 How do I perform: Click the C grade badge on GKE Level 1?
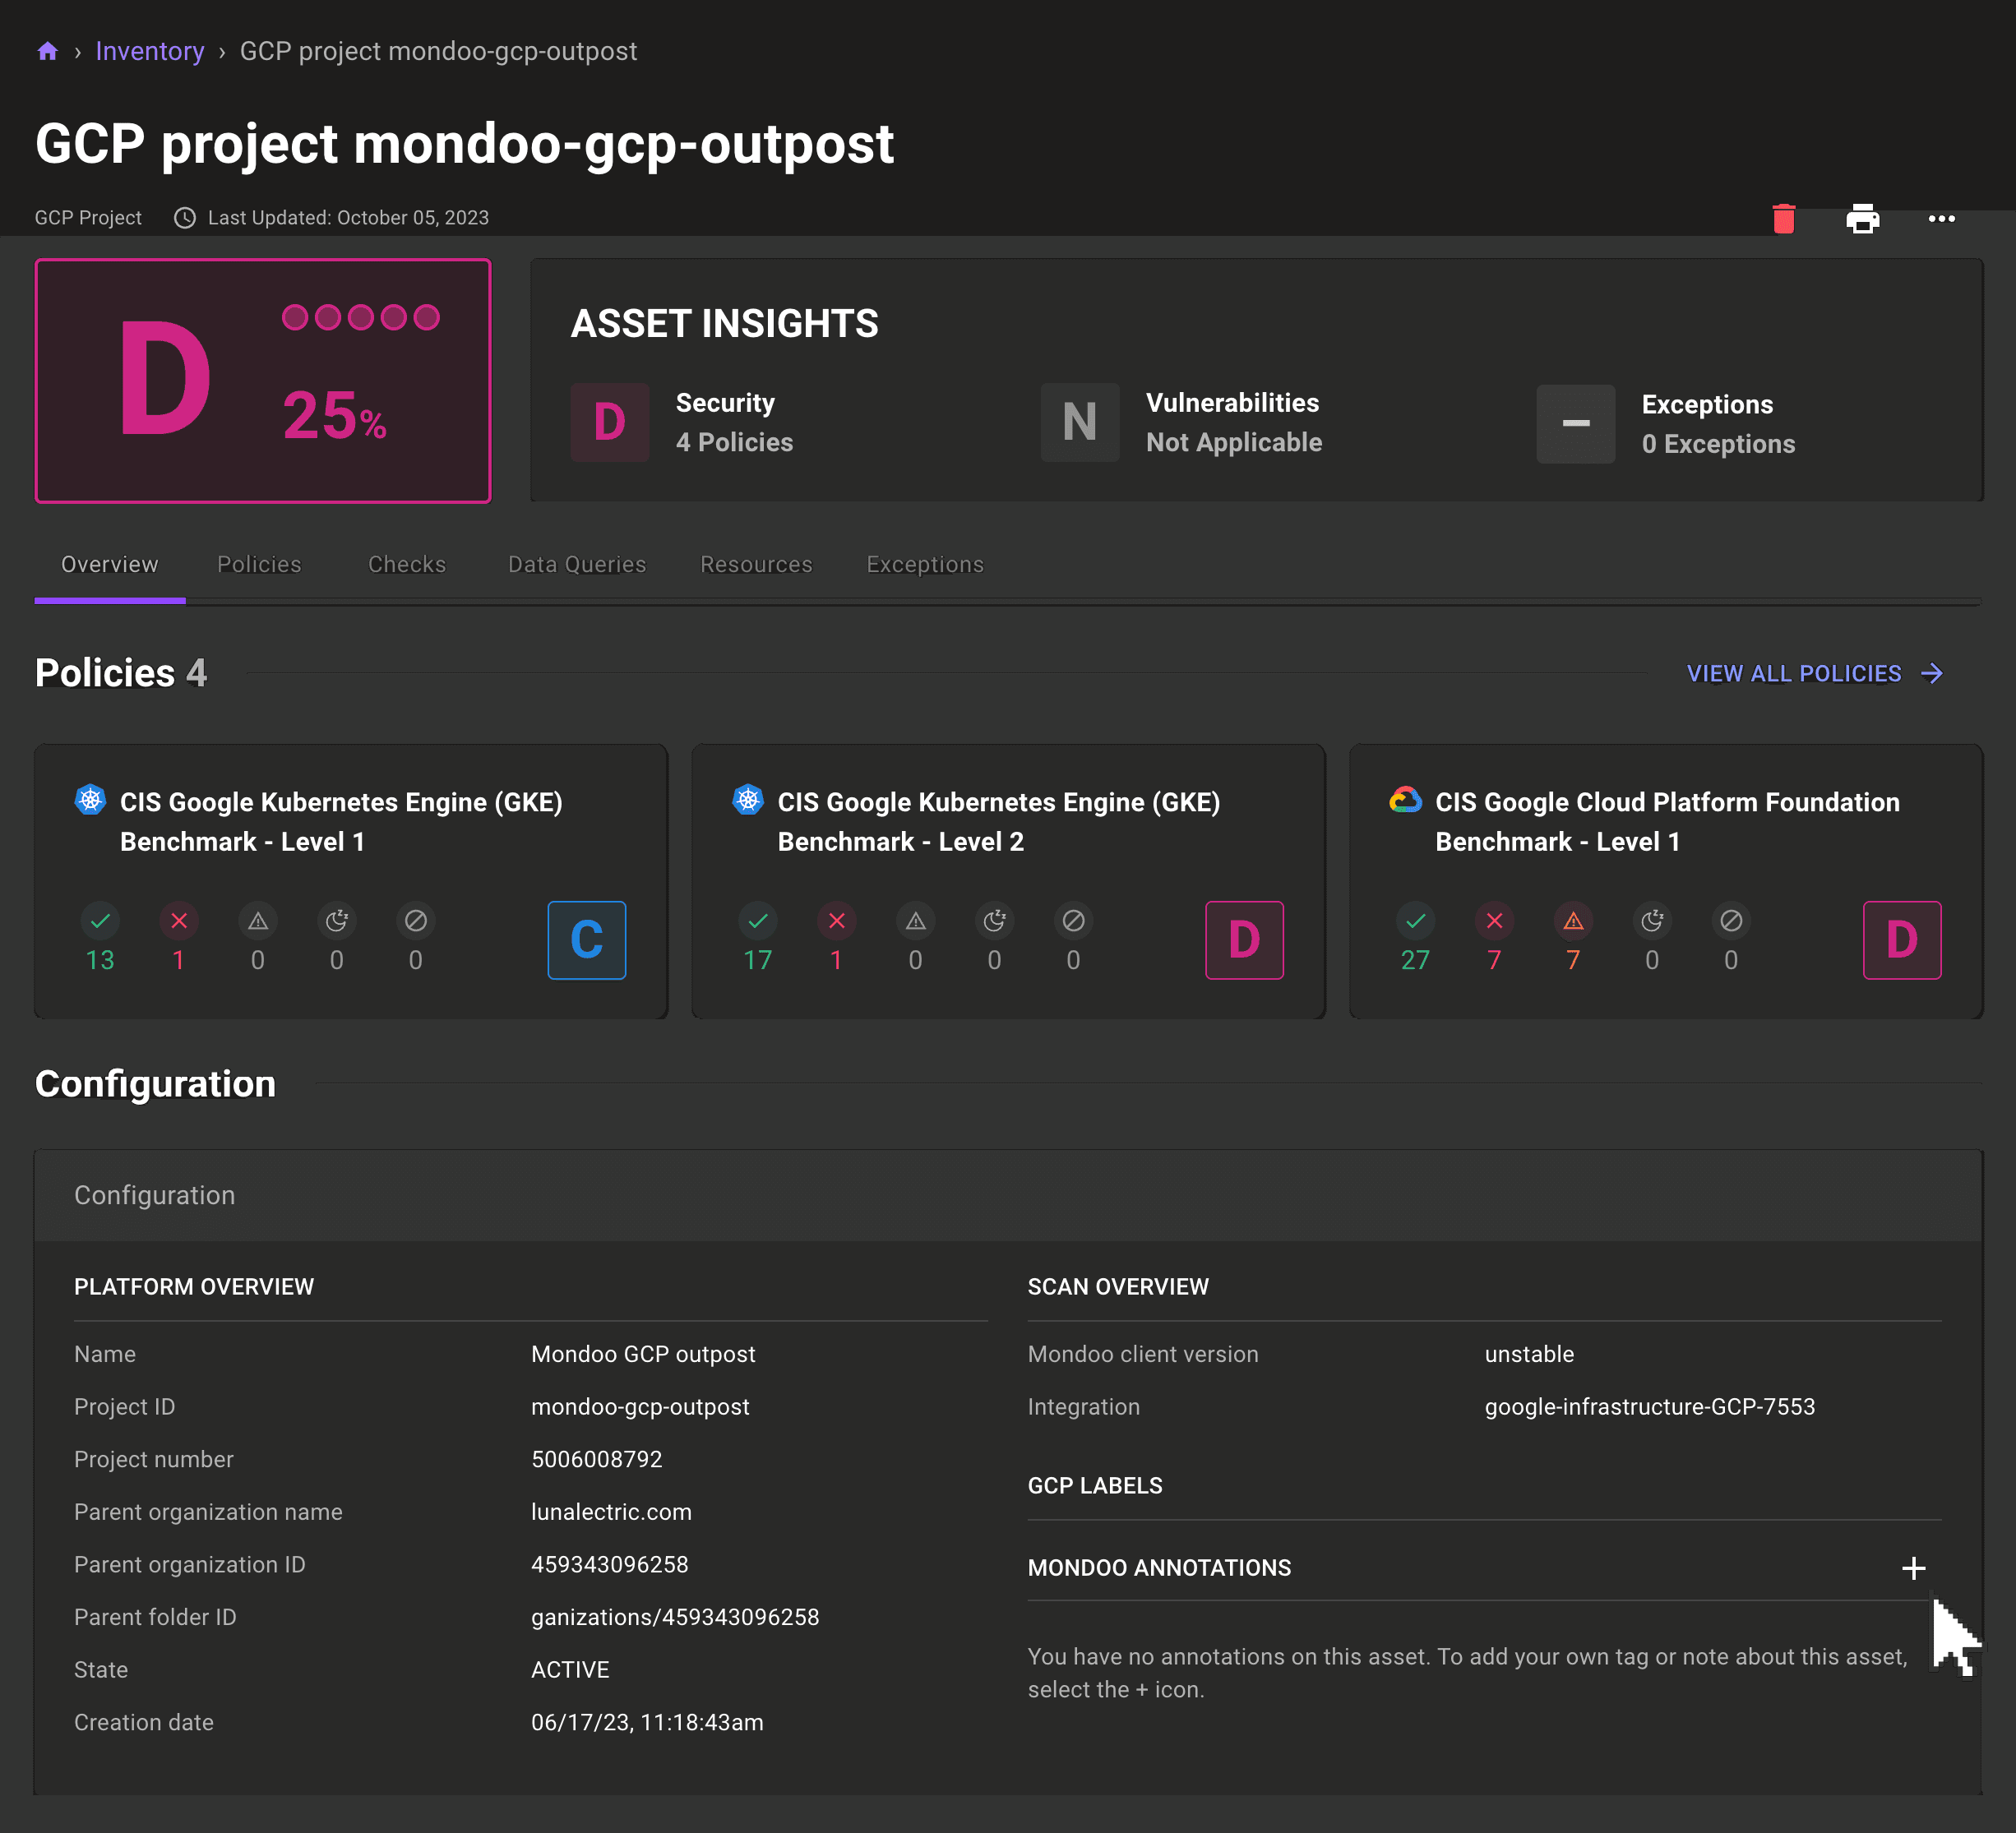(586, 940)
